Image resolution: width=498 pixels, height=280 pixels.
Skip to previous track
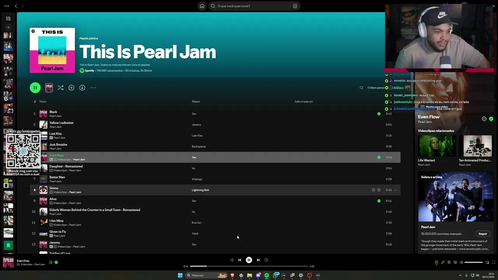tap(240, 260)
